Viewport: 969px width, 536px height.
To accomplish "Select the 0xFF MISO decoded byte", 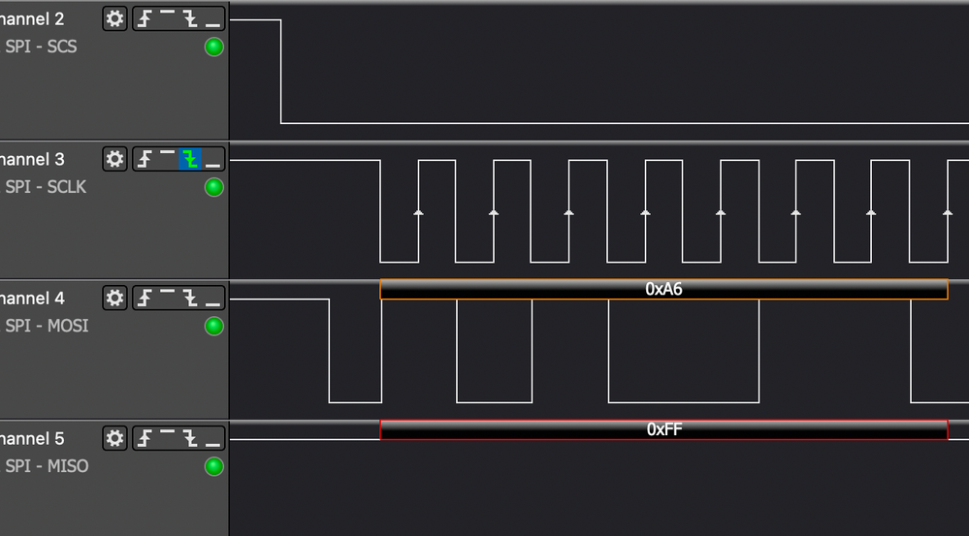I will 663,429.
